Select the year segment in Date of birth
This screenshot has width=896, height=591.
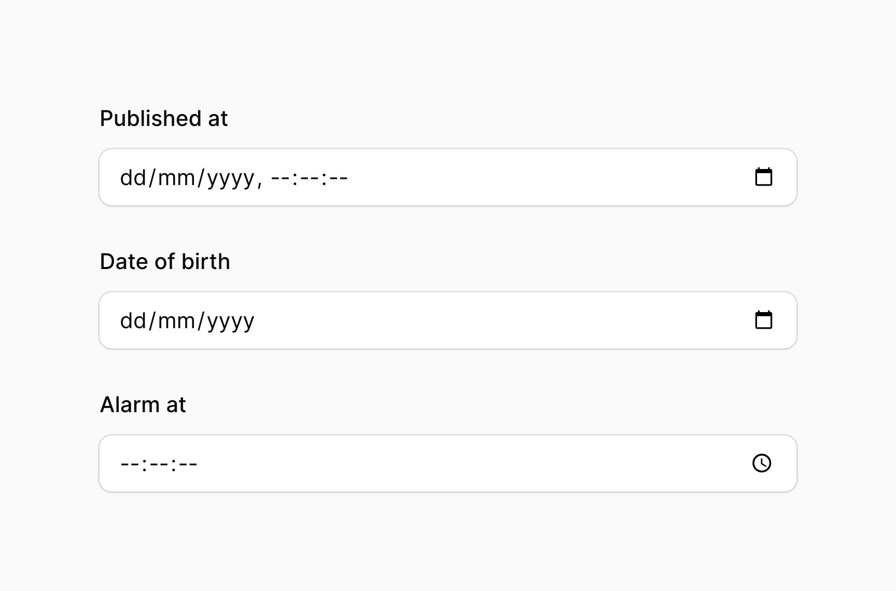[230, 321]
